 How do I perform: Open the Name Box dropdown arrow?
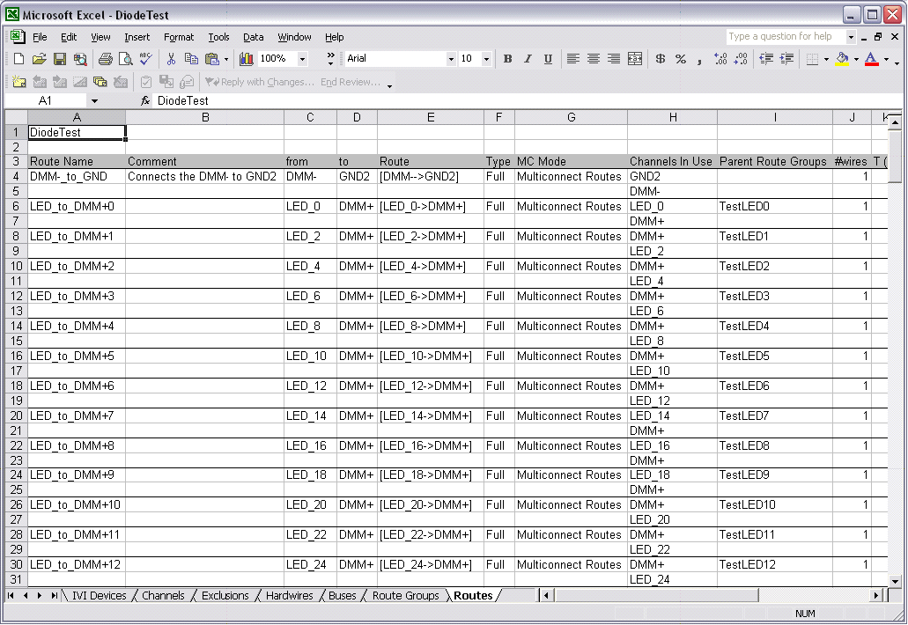click(94, 101)
